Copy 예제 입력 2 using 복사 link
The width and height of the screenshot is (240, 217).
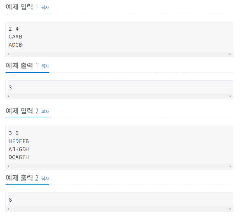tap(45, 112)
